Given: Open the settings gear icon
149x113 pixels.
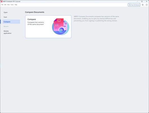Looking at the screenshot, I should 143,5.
